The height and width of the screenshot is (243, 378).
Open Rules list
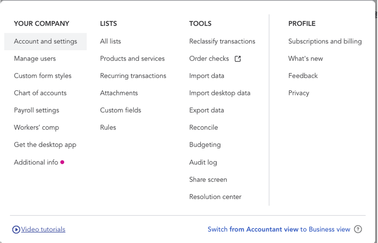[108, 127]
